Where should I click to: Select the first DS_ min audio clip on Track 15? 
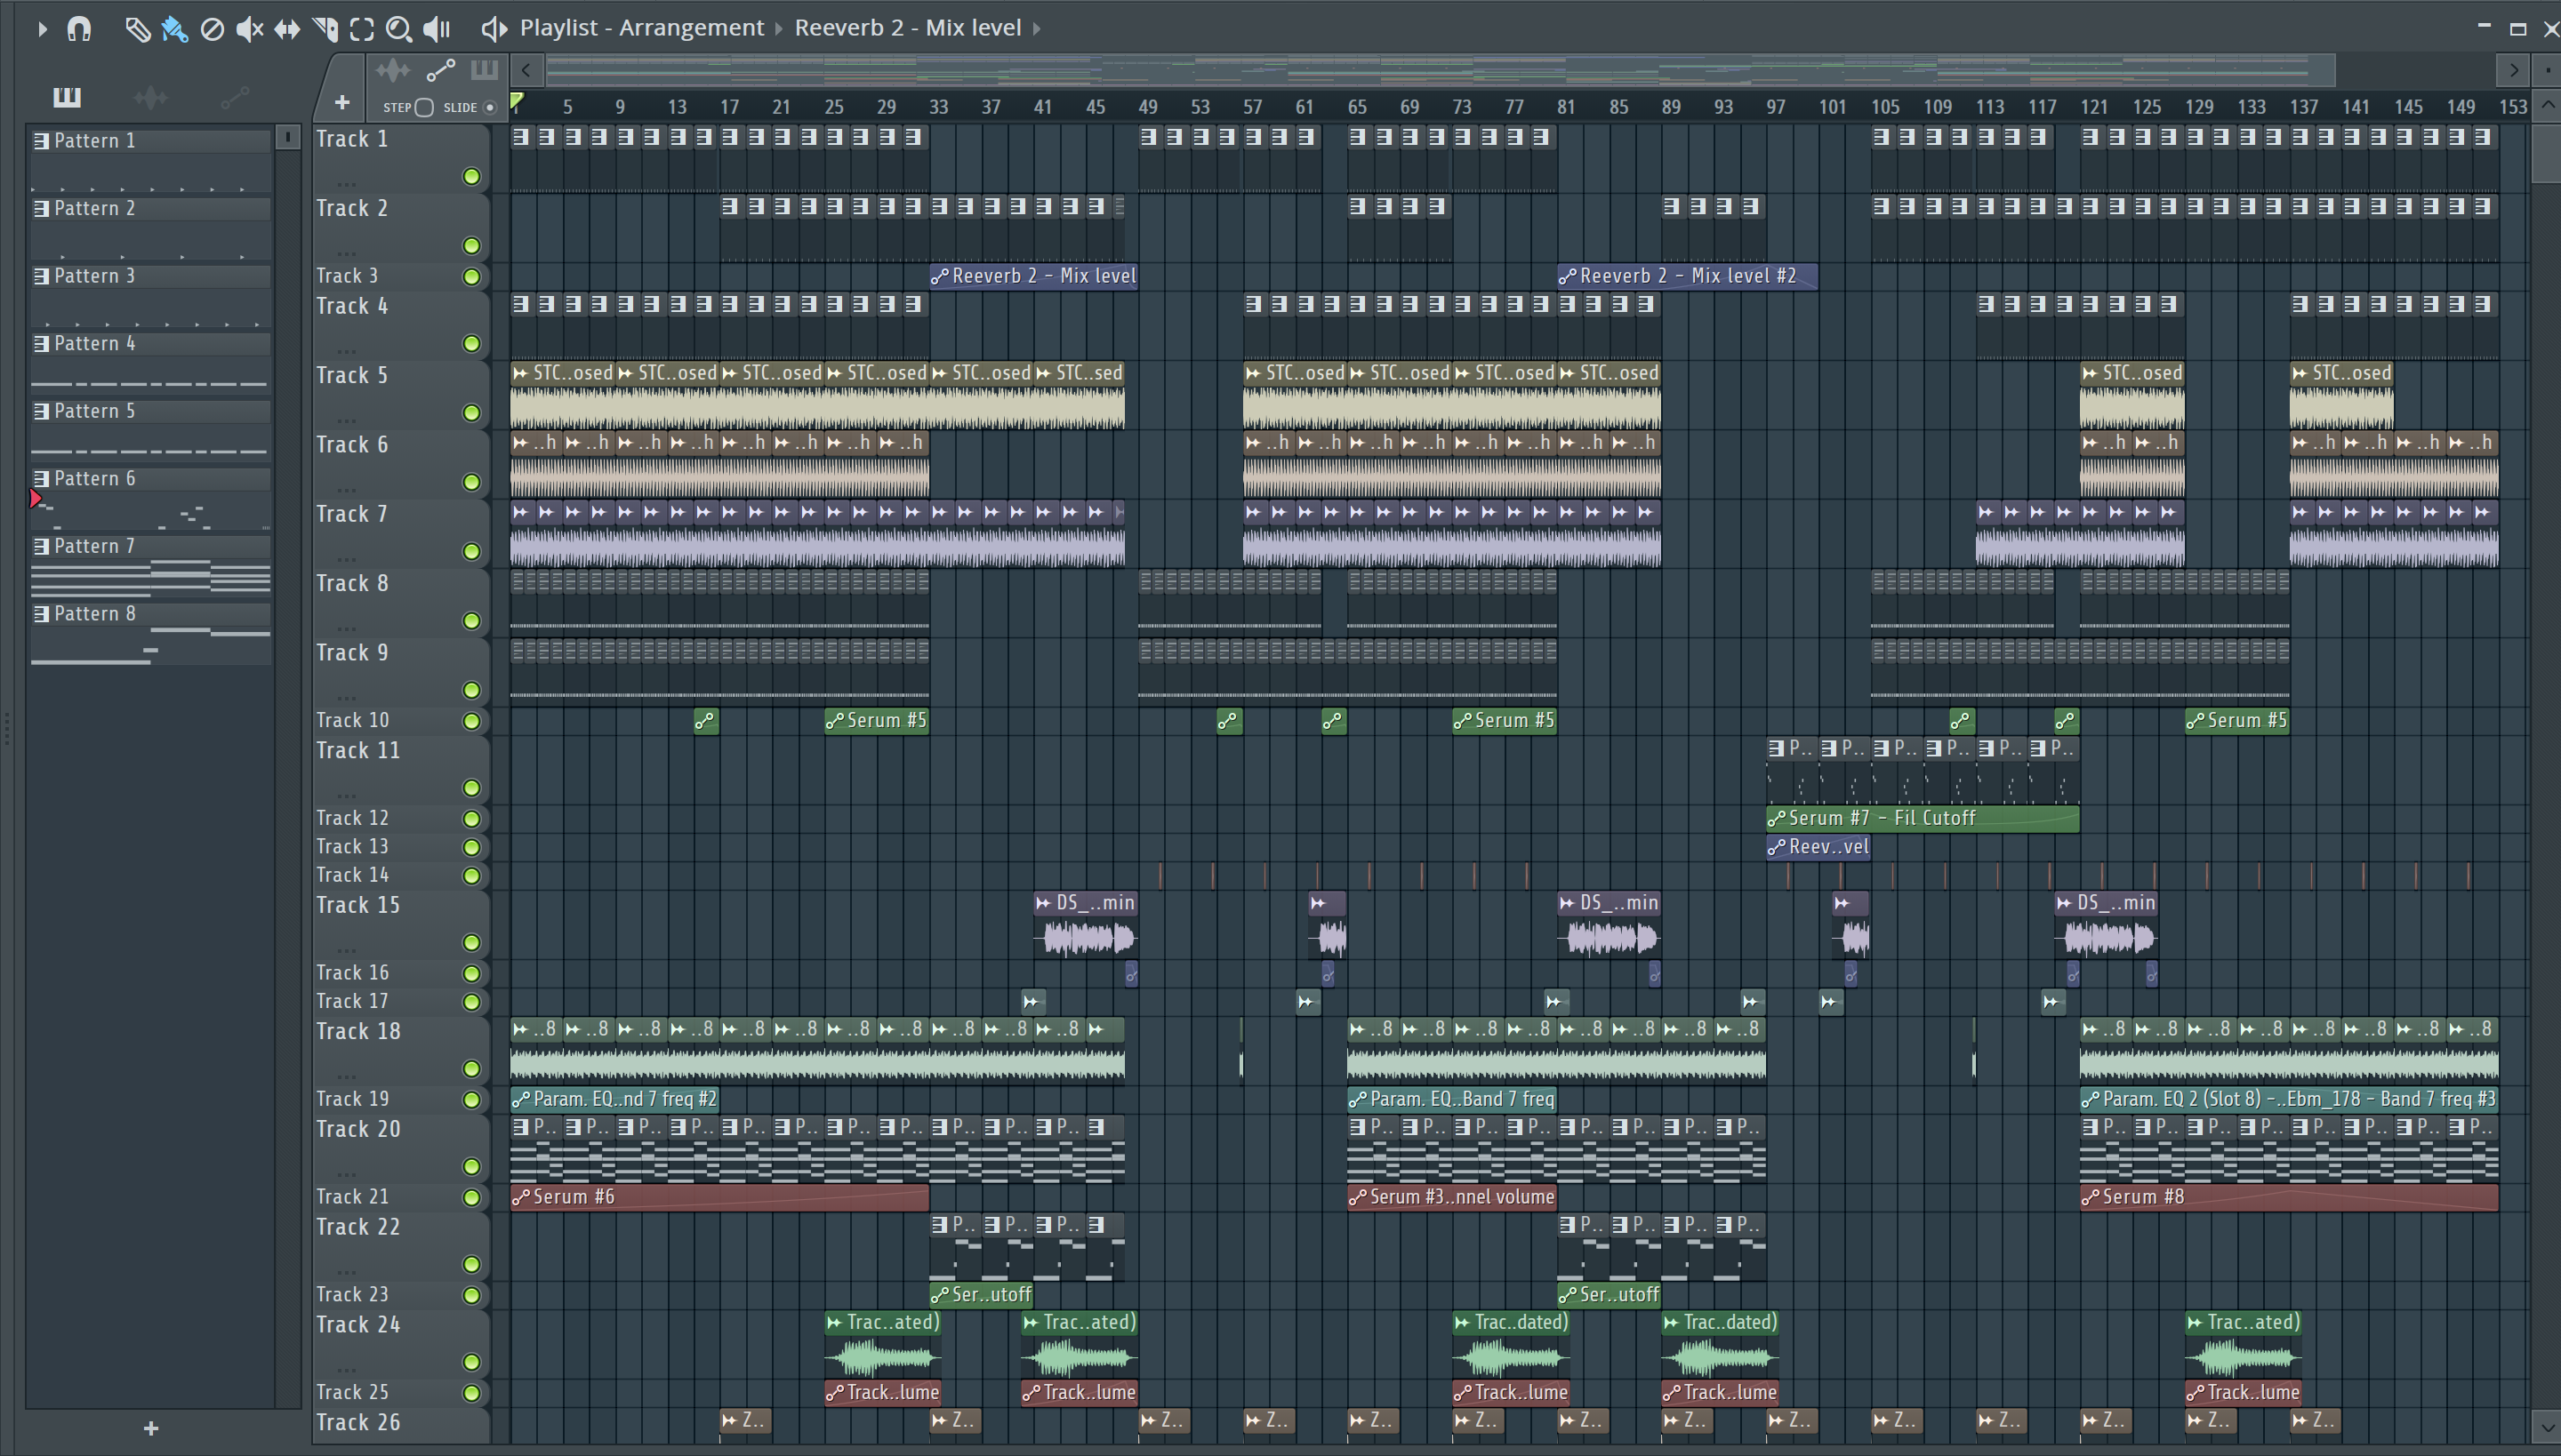point(1086,925)
